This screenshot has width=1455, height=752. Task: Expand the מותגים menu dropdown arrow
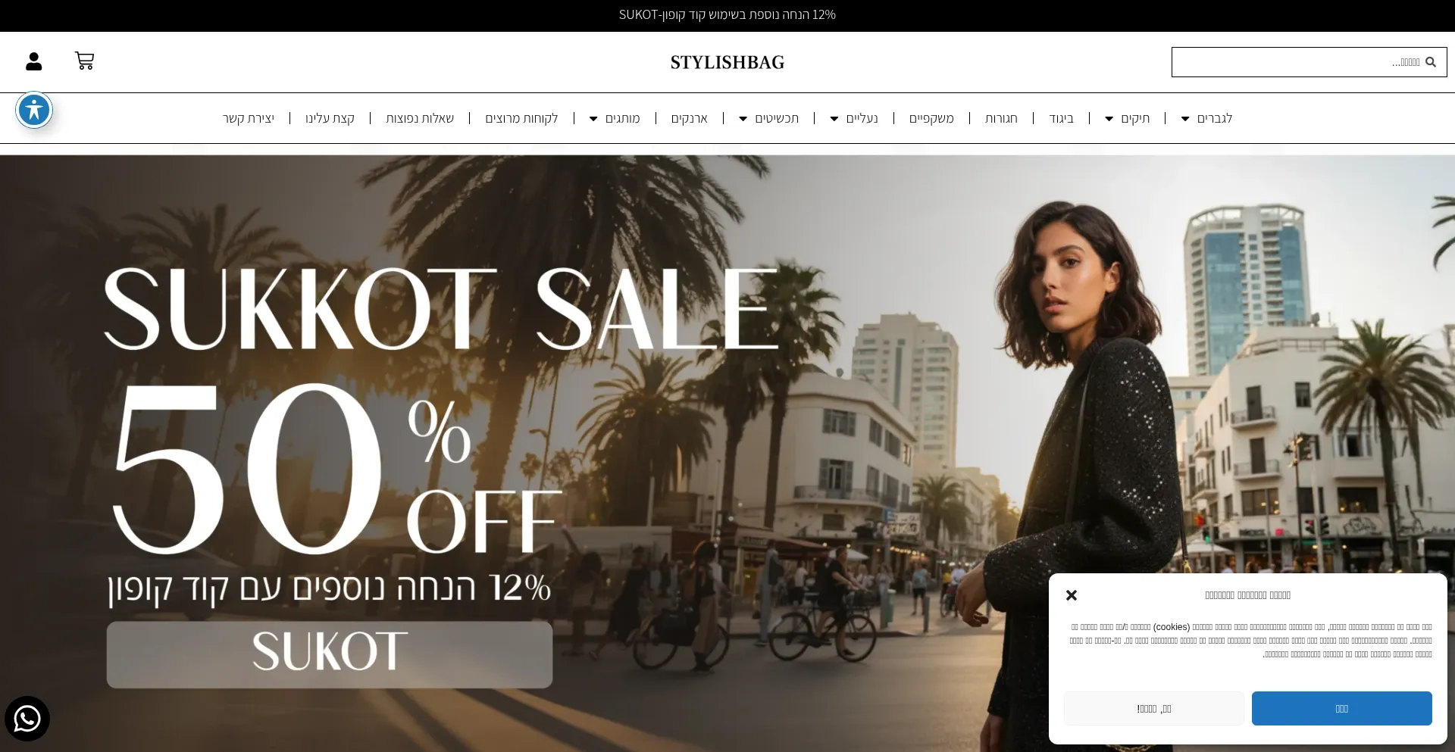tap(593, 119)
